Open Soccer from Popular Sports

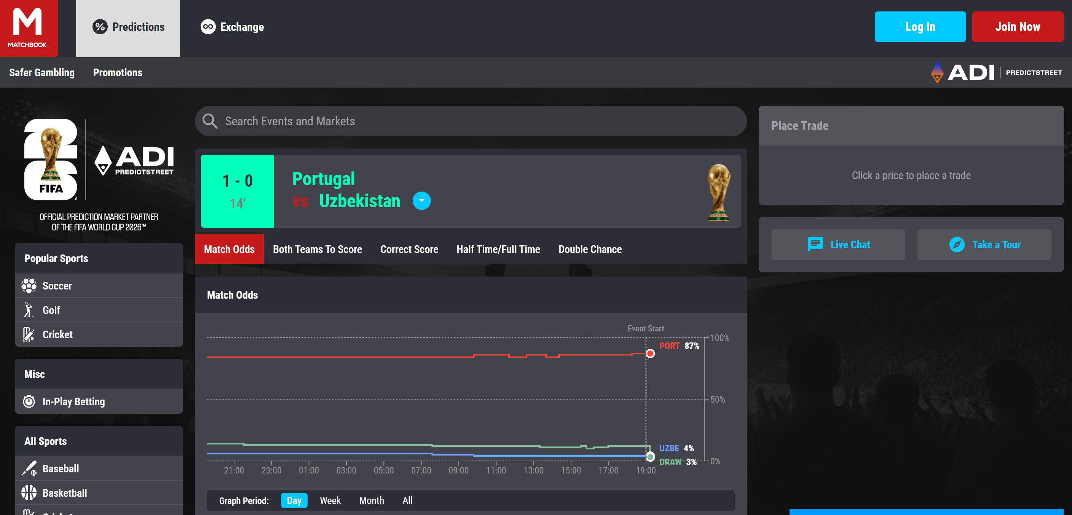click(x=99, y=286)
